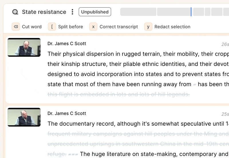This screenshot has width=229, height=158.
Task: Click the first clip's speaker name
Action: (x=67, y=44)
